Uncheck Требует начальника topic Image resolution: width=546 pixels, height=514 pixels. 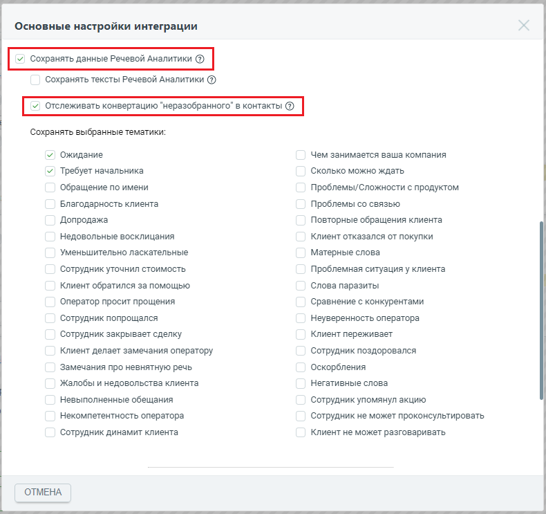click(x=50, y=171)
